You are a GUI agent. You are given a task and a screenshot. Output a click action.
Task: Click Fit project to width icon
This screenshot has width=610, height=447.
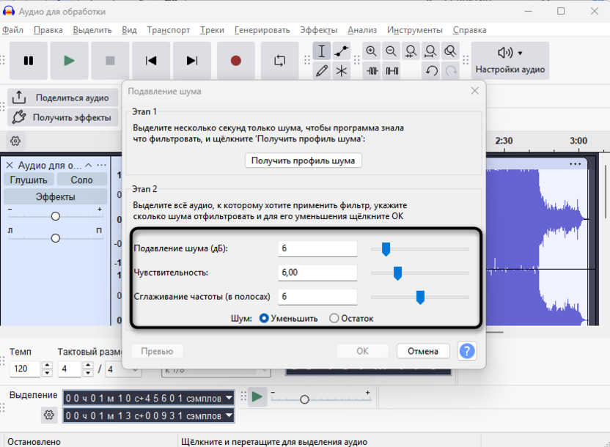pos(430,51)
